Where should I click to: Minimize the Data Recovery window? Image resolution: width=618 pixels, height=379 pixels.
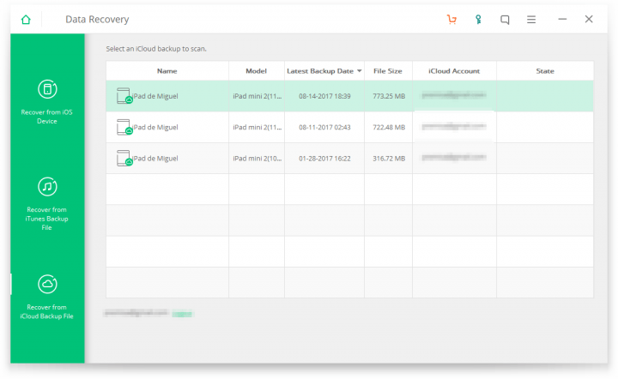(562, 19)
